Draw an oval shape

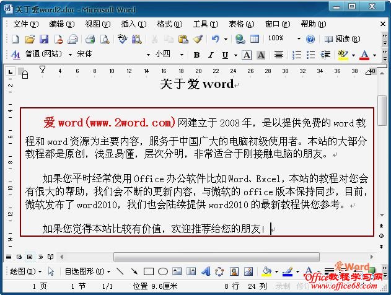pos(163,271)
